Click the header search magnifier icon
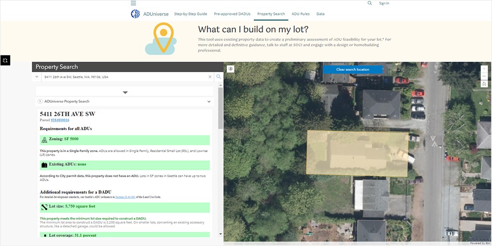 pyautogui.click(x=369, y=3)
